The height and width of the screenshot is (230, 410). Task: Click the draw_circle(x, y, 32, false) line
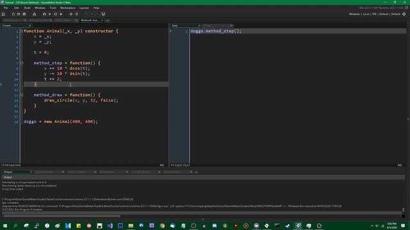pos(81,100)
